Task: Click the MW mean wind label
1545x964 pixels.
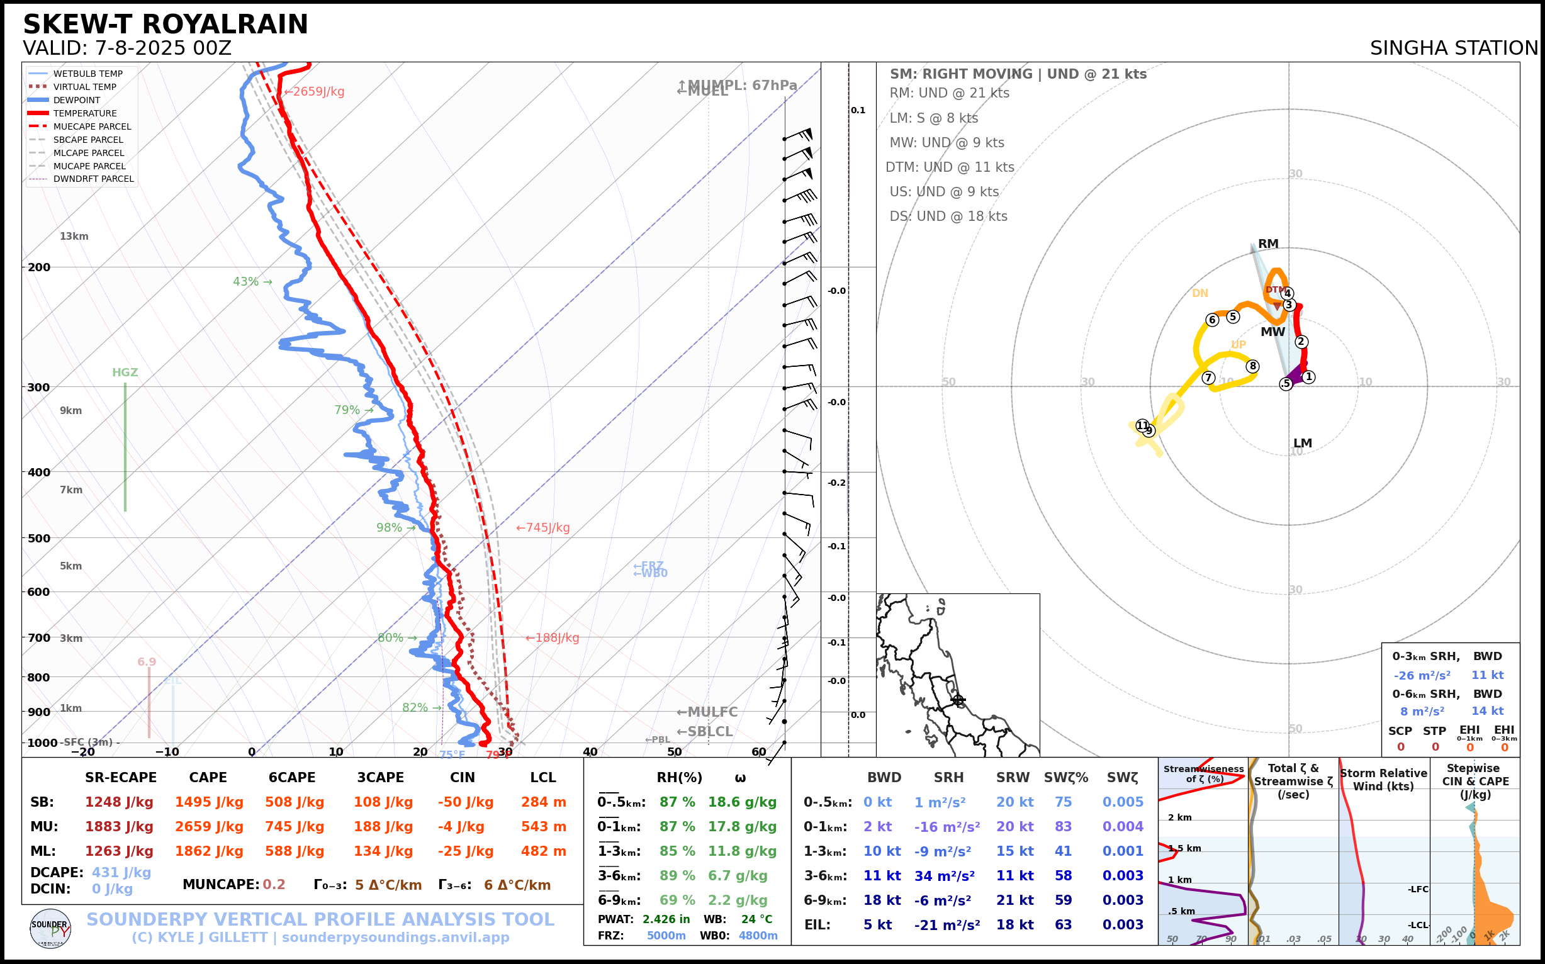Action: click(1272, 332)
